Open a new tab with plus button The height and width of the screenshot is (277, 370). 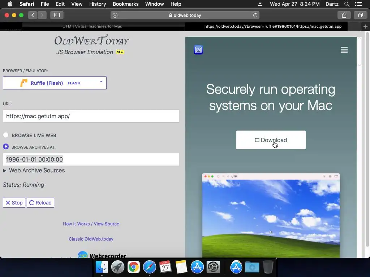point(365,27)
